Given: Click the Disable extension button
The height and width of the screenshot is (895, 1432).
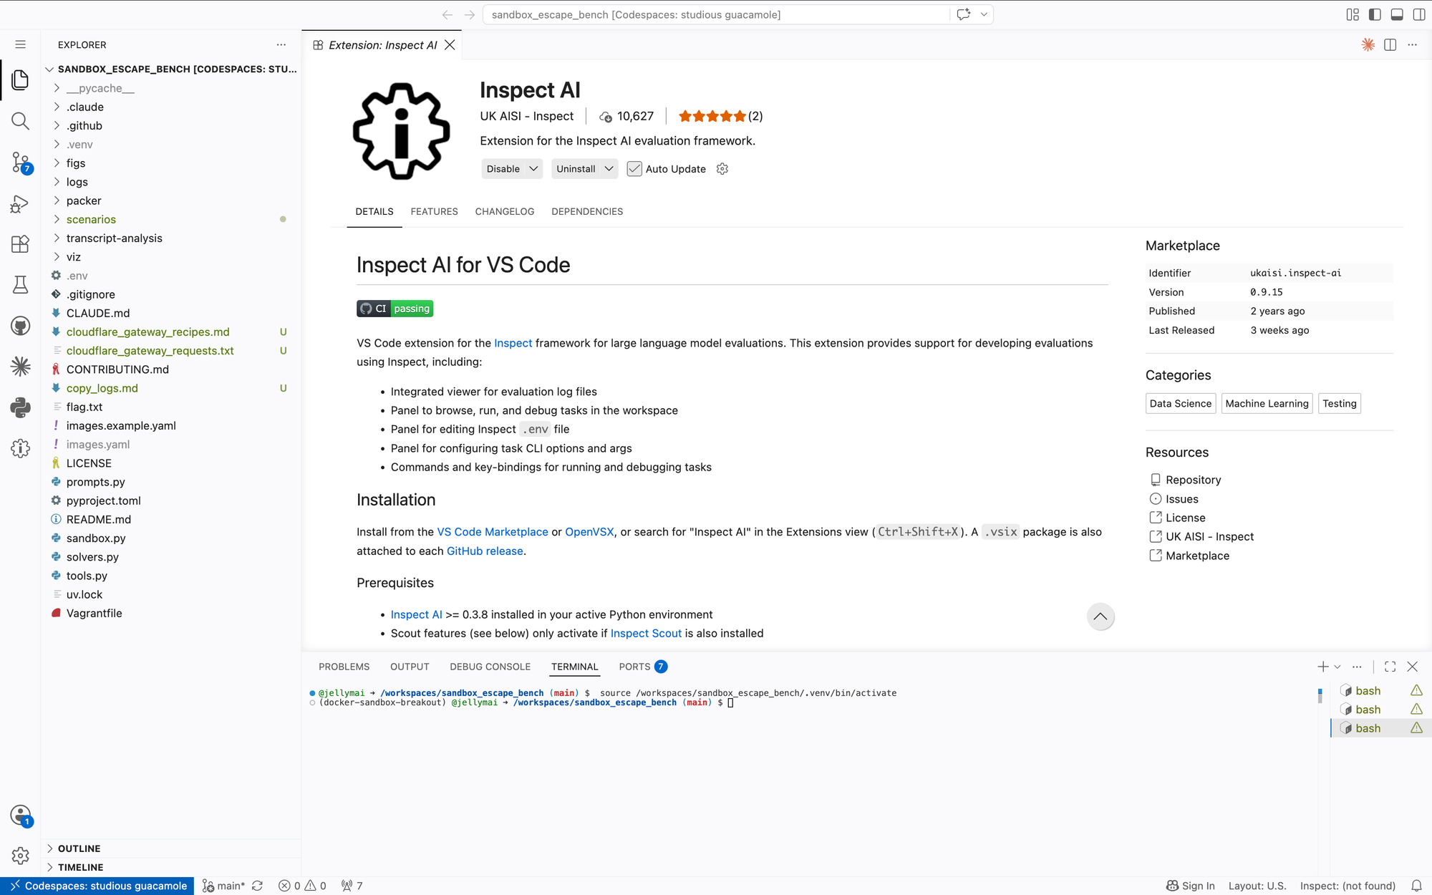Looking at the screenshot, I should click(x=503, y=169).
